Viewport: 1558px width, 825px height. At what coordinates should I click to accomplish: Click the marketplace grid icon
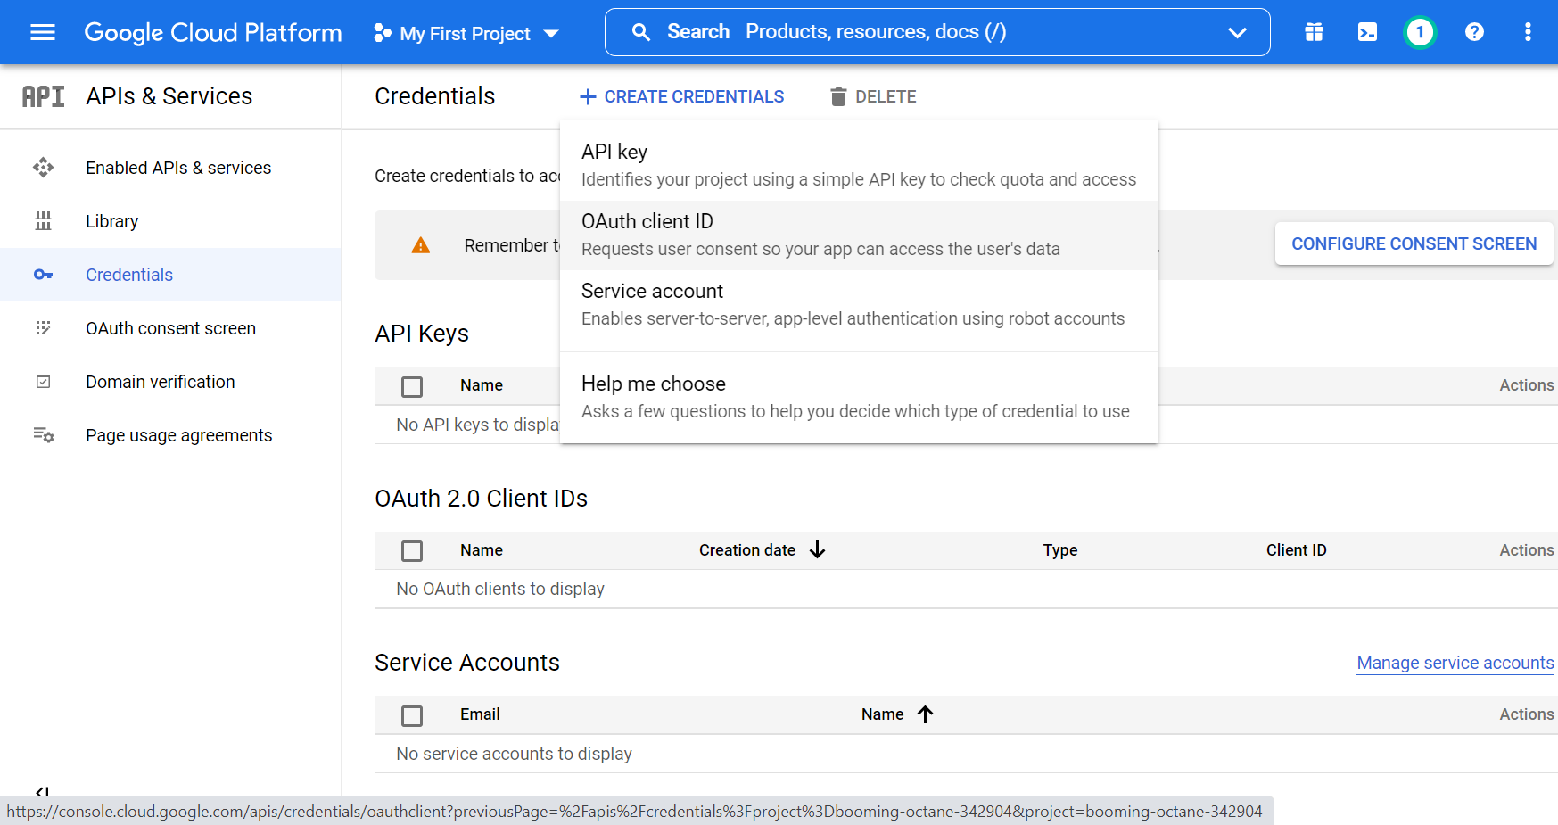1314,32
